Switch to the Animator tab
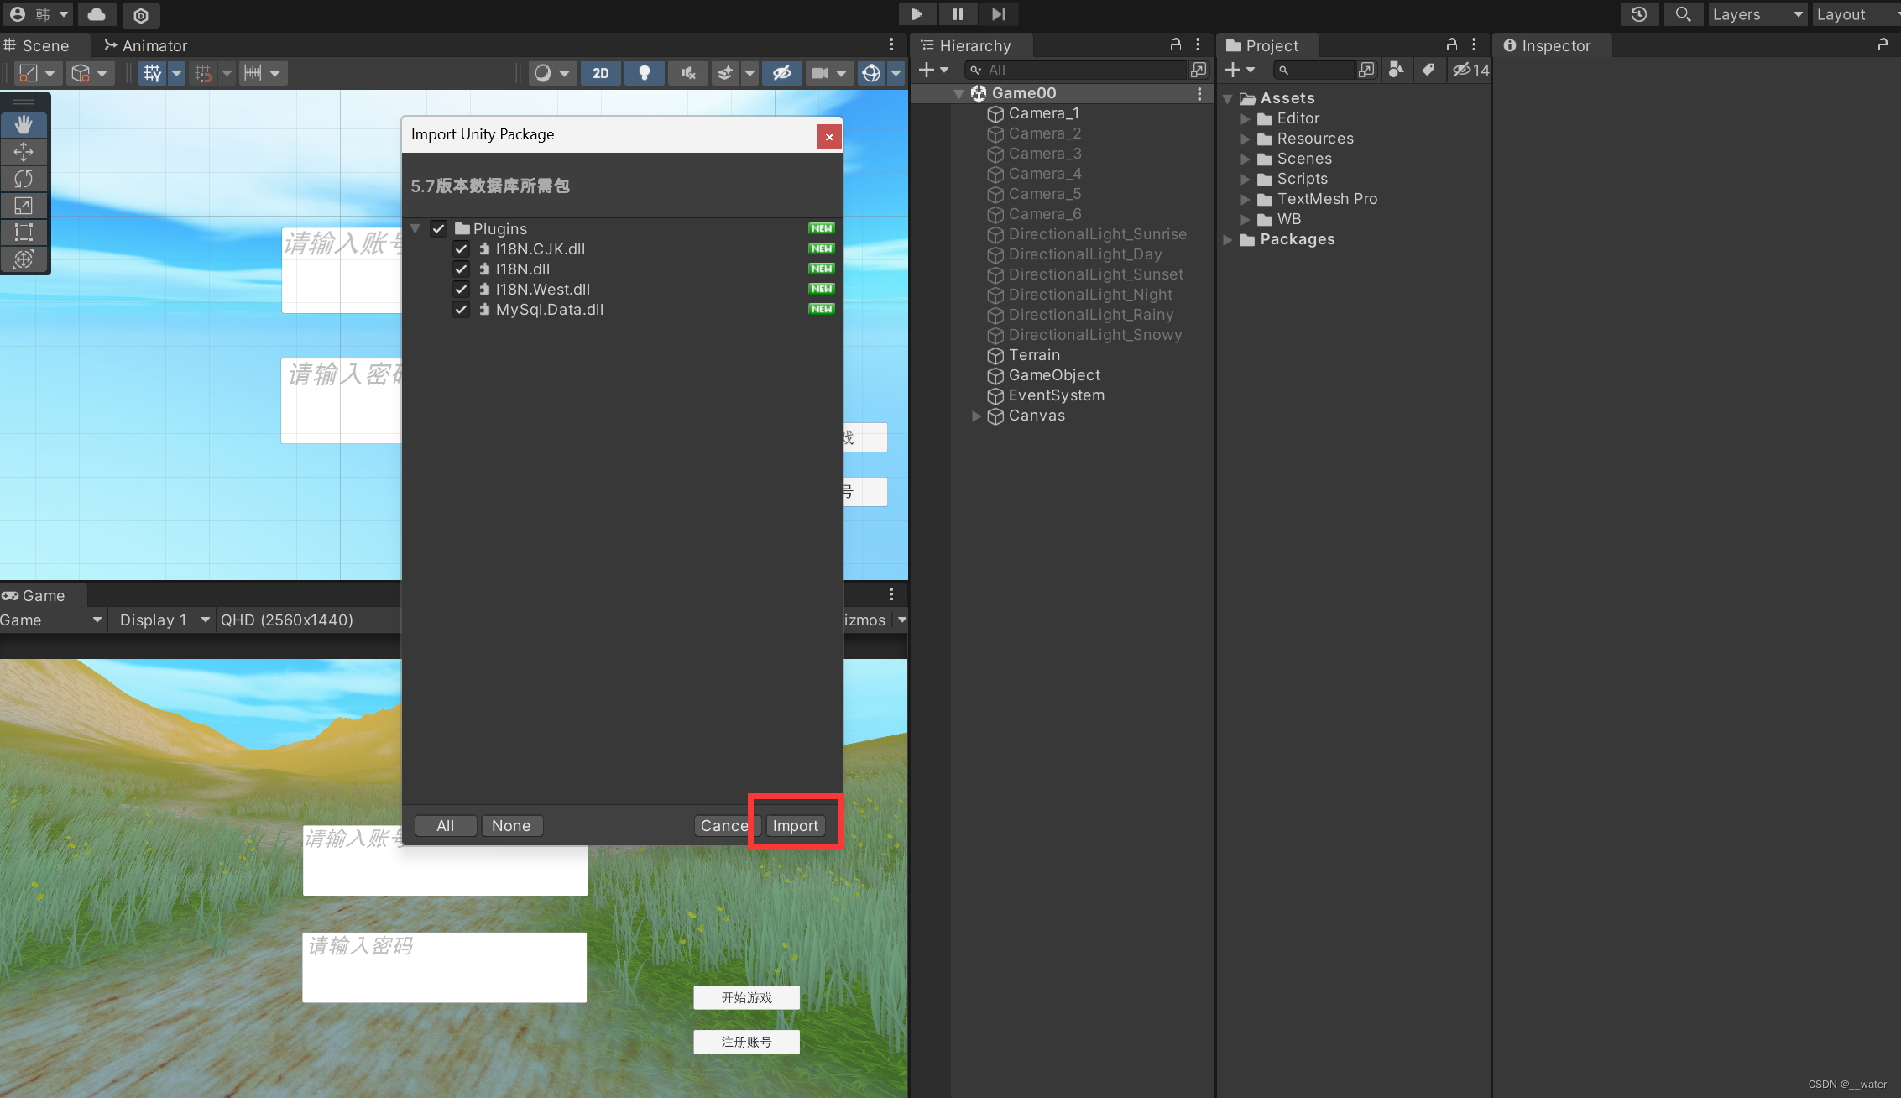 [146, 45]
